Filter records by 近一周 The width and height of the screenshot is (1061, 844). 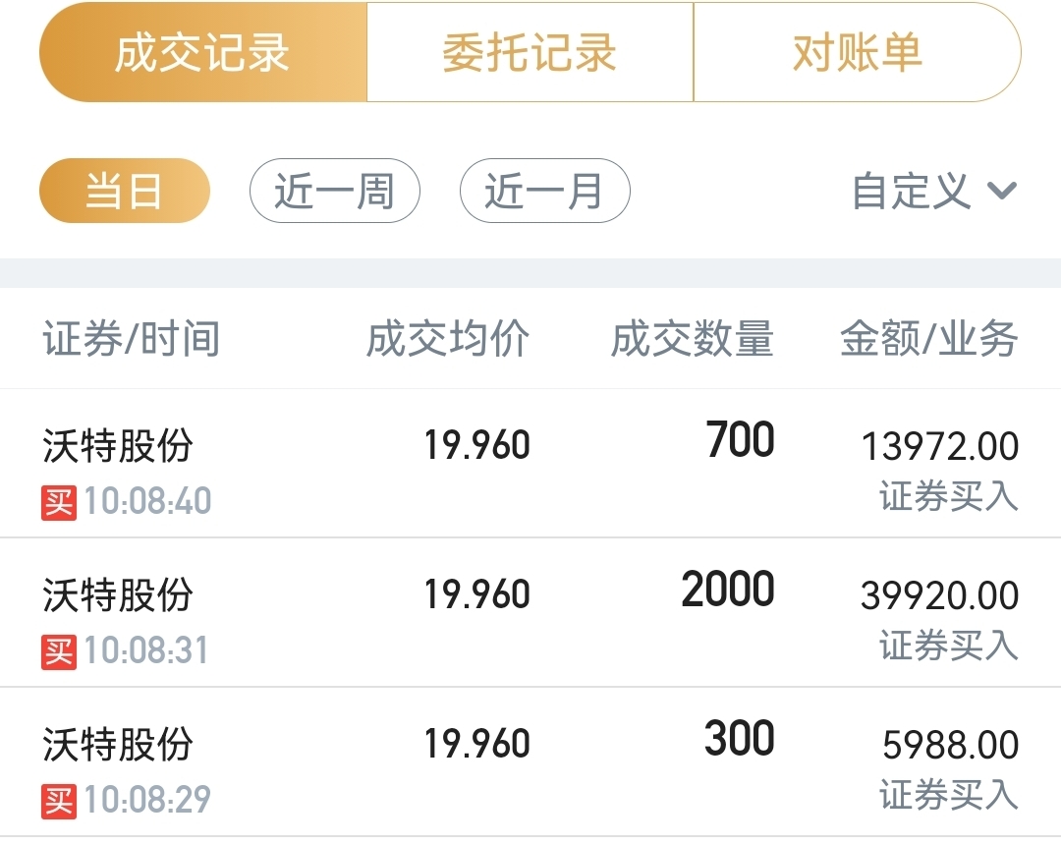(334, 191)
